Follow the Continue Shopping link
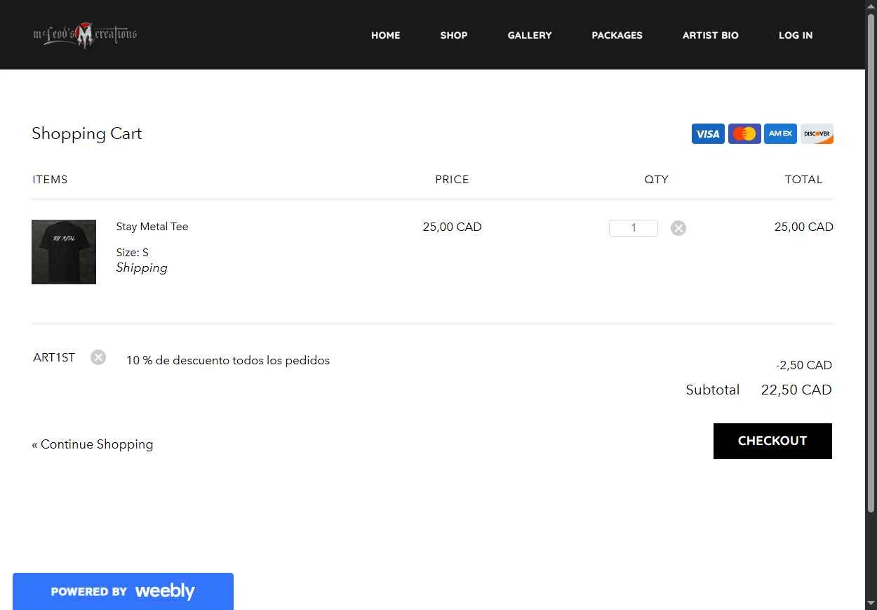877x610 pixels. [x=93, y=444]
